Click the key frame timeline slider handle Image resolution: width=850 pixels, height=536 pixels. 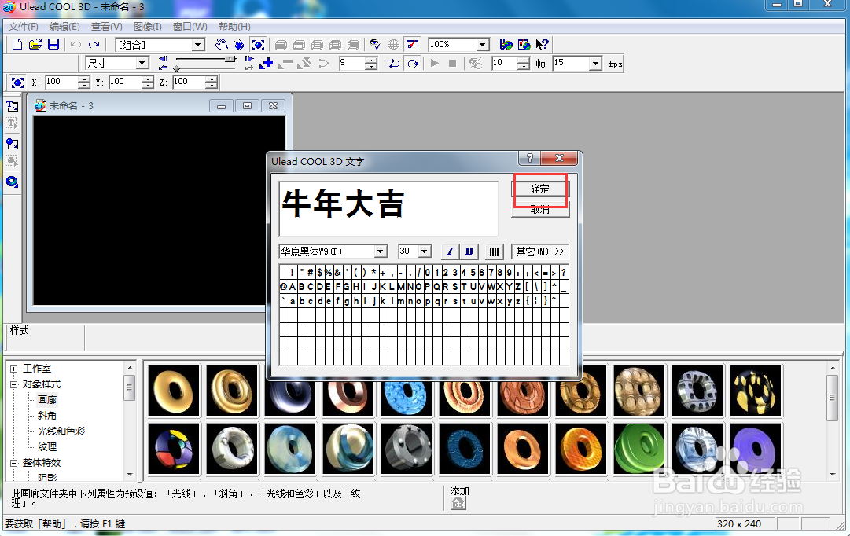[176, 68]
